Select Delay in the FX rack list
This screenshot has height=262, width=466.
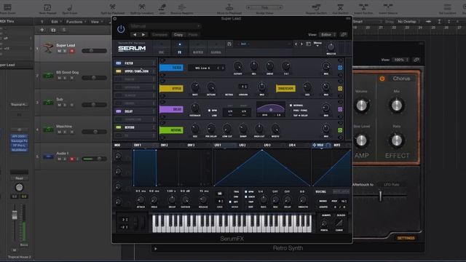[x=135, y=111]
